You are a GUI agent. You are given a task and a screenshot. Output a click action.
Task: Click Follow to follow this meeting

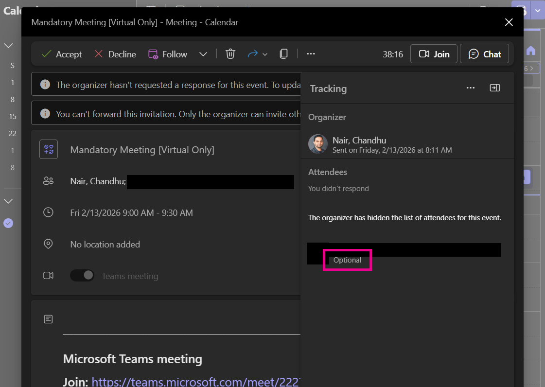click(168, 54)
